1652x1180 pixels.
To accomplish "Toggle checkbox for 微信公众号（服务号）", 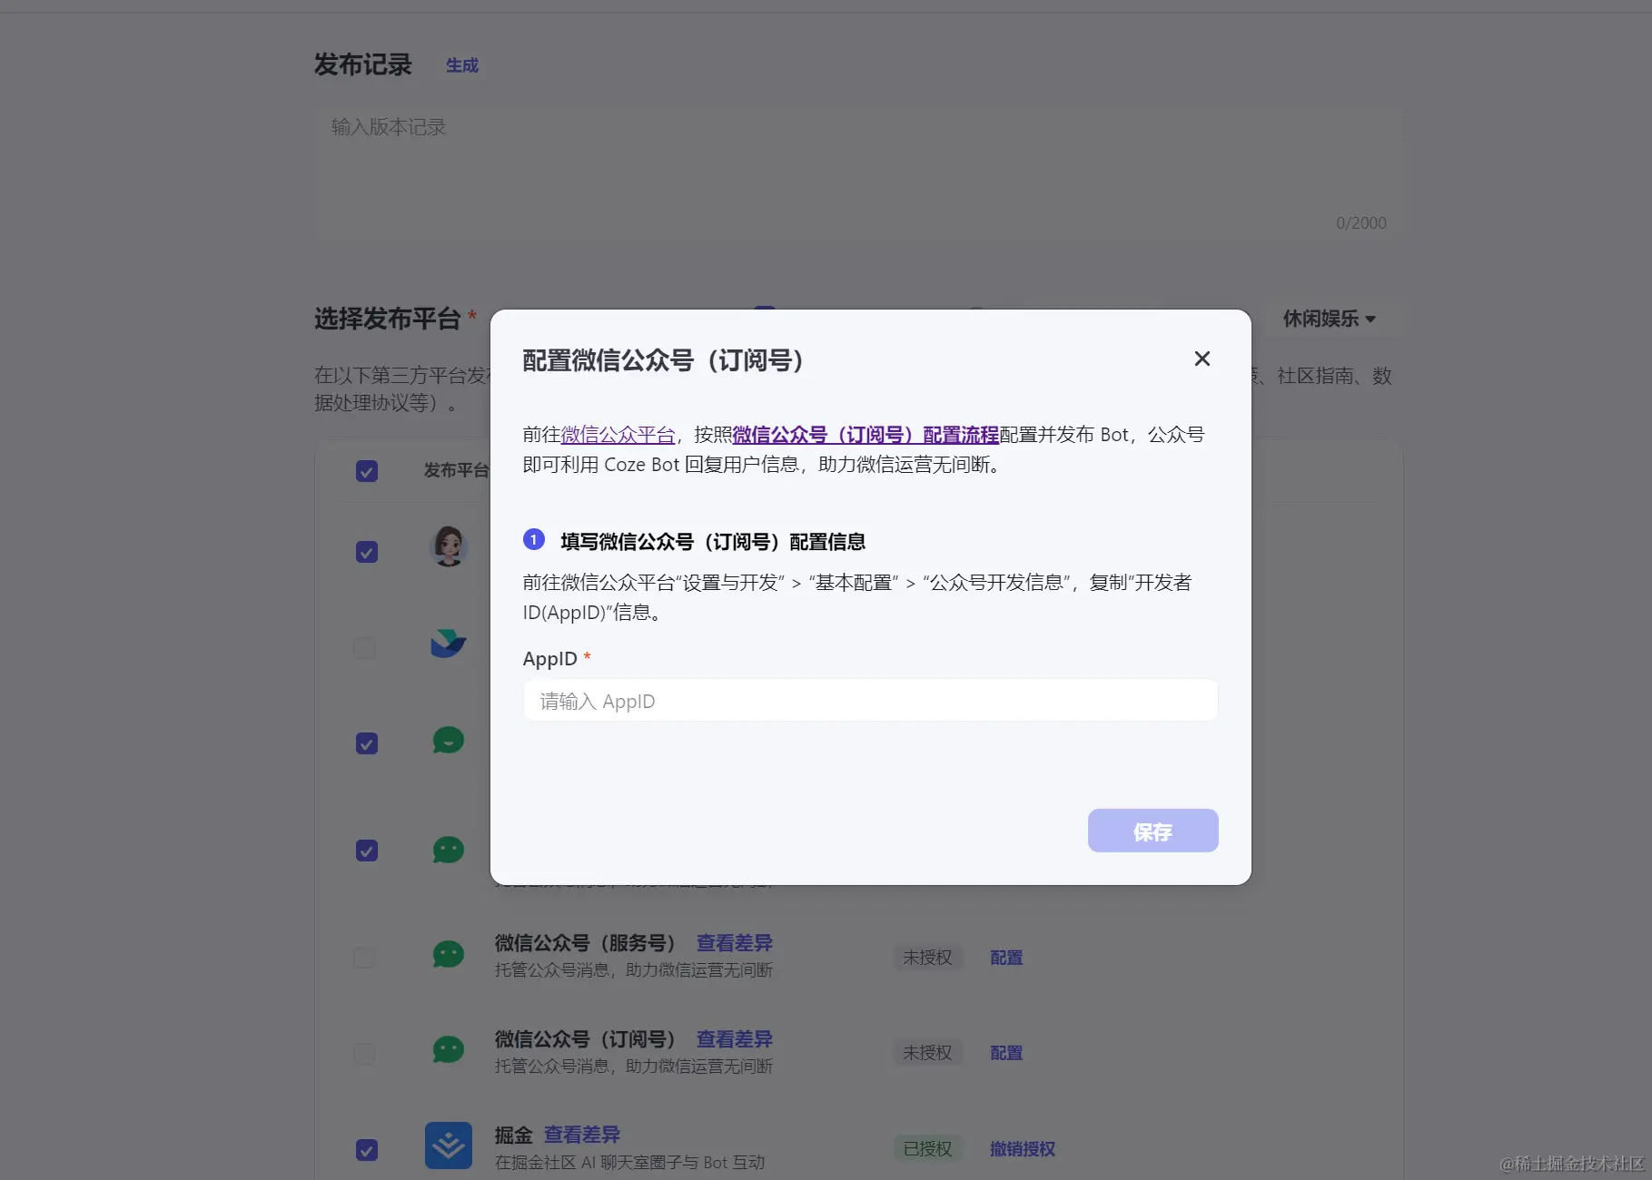I will coord(364,958).
